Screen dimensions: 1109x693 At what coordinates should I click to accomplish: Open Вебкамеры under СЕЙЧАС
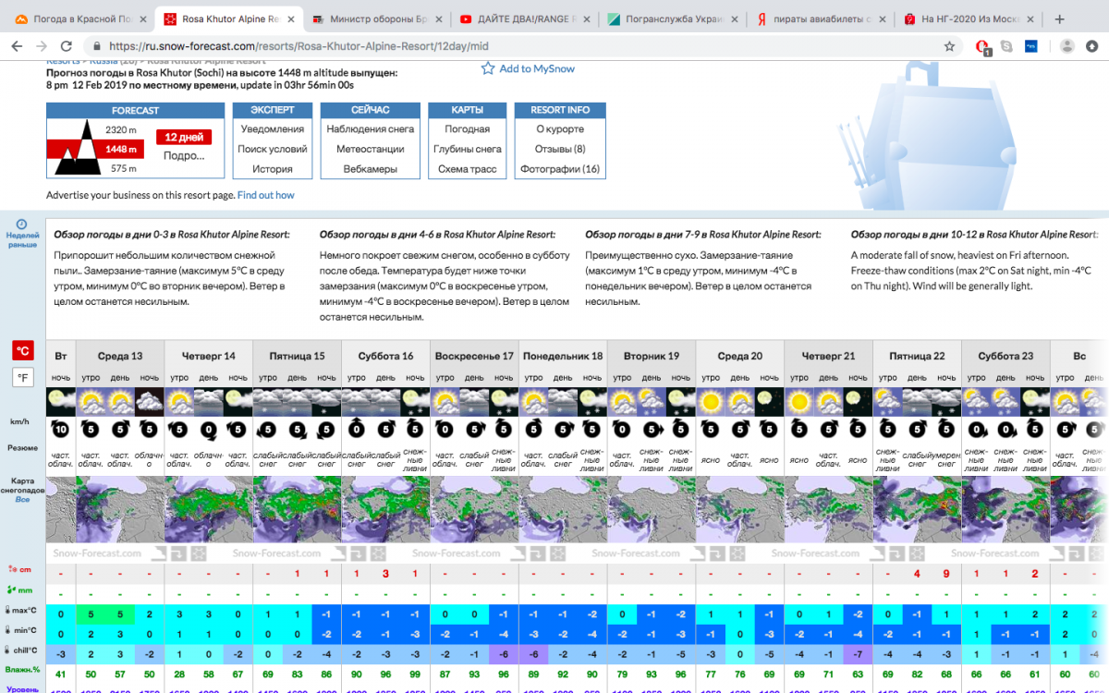coord(370,169)
